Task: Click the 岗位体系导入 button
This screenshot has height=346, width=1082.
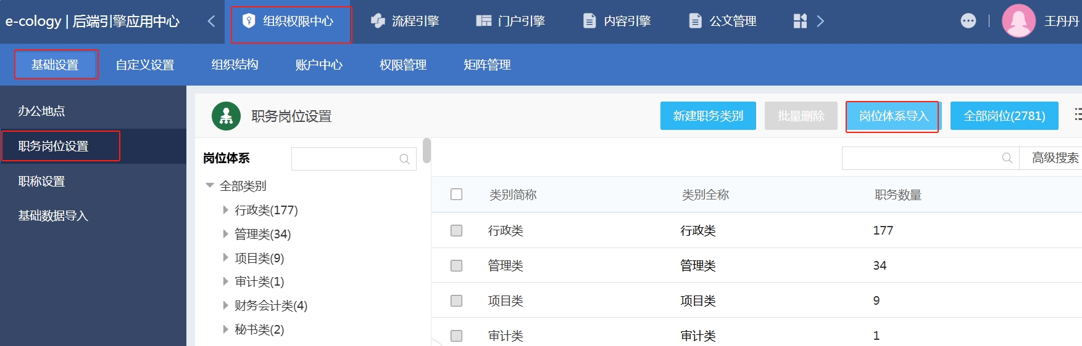Action: click(x=893, y=116)
